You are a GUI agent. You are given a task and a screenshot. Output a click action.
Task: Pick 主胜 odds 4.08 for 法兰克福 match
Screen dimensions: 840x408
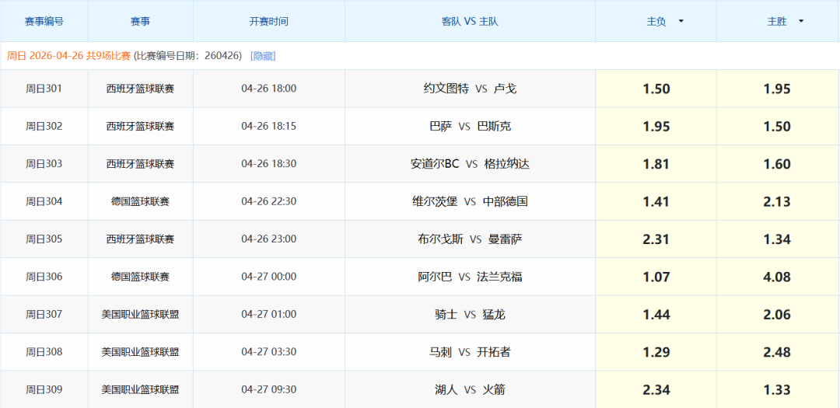tap(777, 277)
